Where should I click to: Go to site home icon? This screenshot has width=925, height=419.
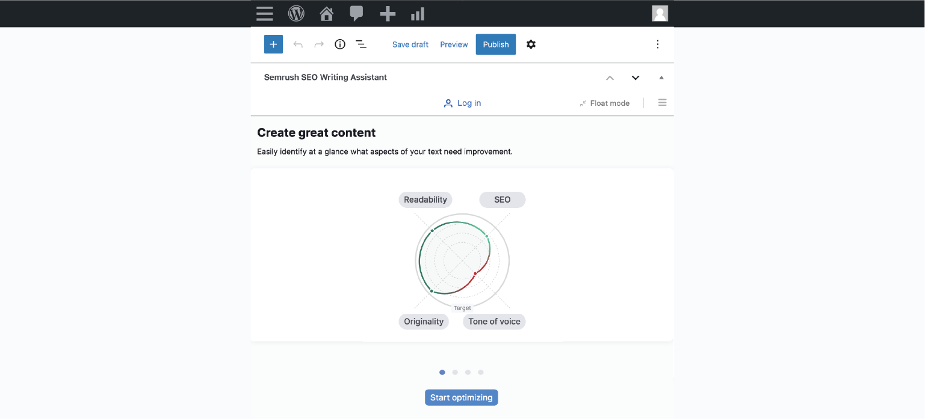pyautogui.click(x=327, y=14)
